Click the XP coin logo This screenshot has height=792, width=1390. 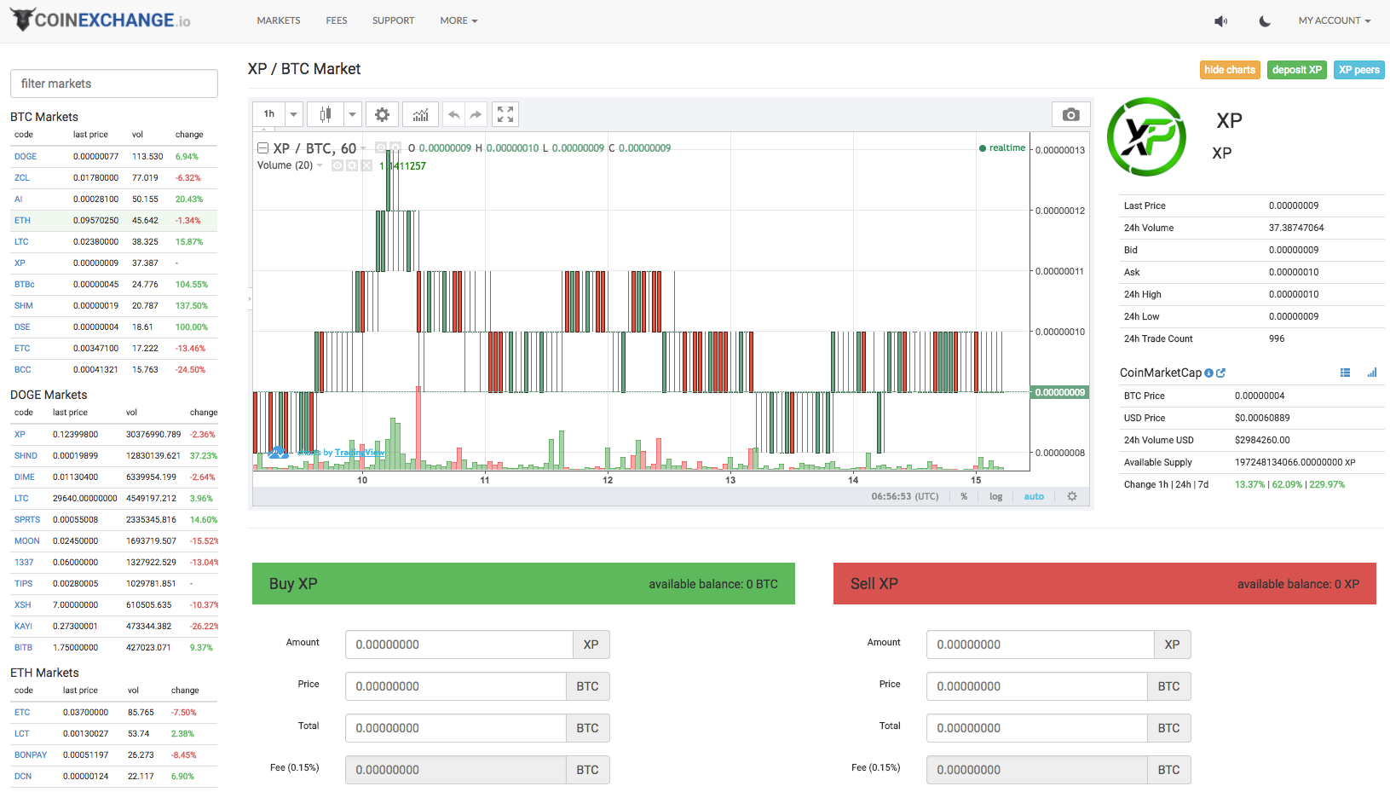pos(1146,136)
